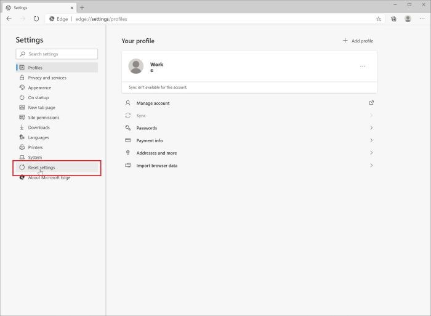Open Site permissions settings

[57, 118]
